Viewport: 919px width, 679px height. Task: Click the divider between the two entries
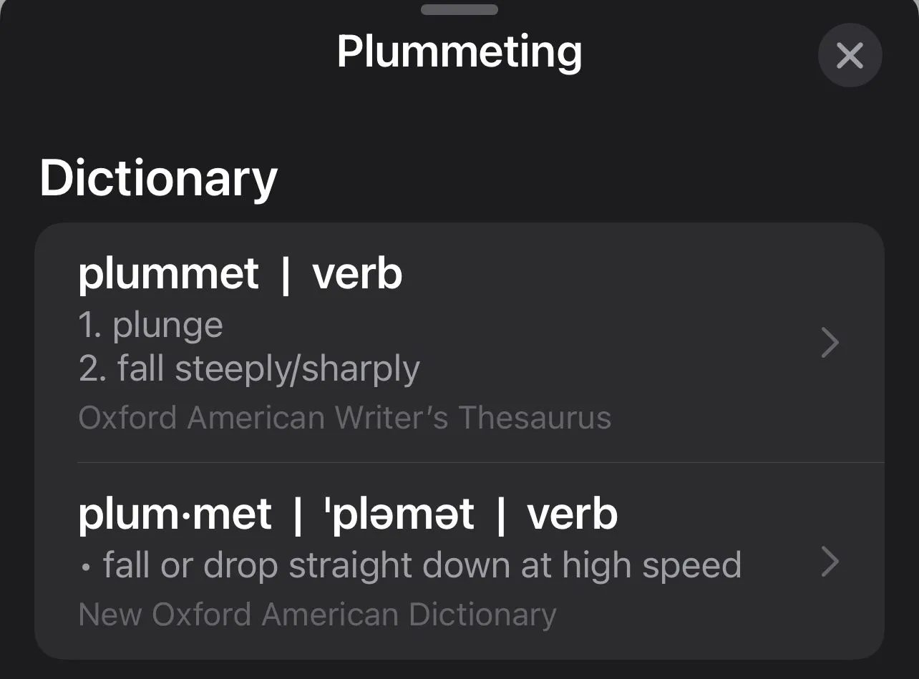pyautogui.click(x=480, y=462)
